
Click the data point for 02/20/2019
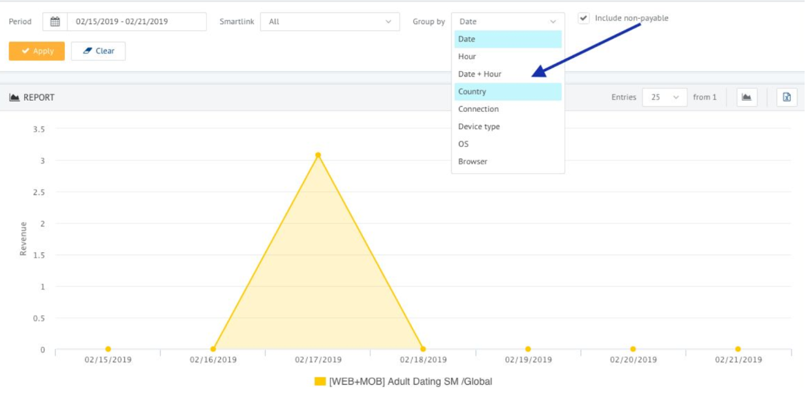(633, 349)
